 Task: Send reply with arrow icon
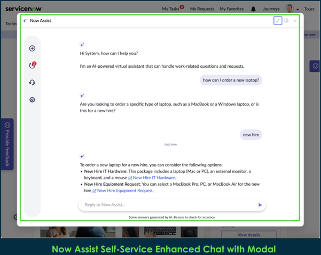click(x=260, y=205)
